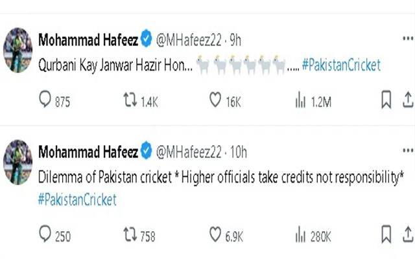Screen dimensions: 415x259
Task: Open more options on the 10h tweet
Action: pos(408,151)
